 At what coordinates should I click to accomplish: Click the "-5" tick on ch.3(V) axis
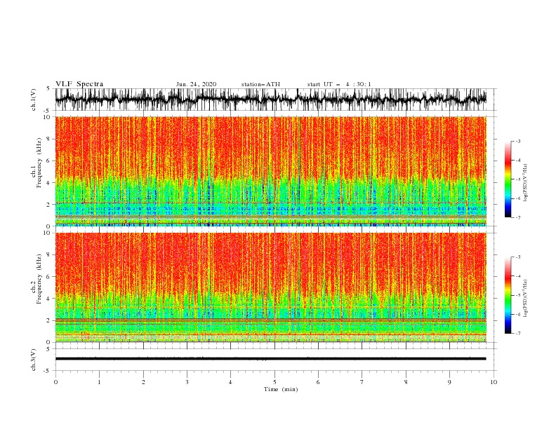[48, 371]
